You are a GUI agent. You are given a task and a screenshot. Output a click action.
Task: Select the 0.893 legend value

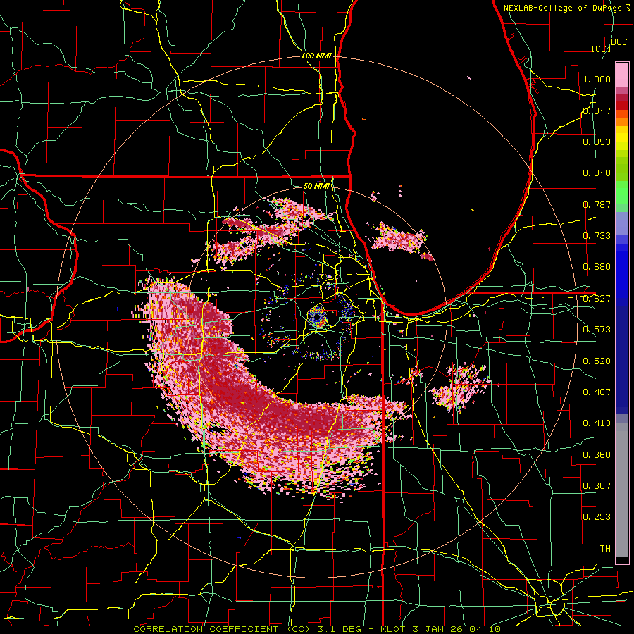point(597,142)
